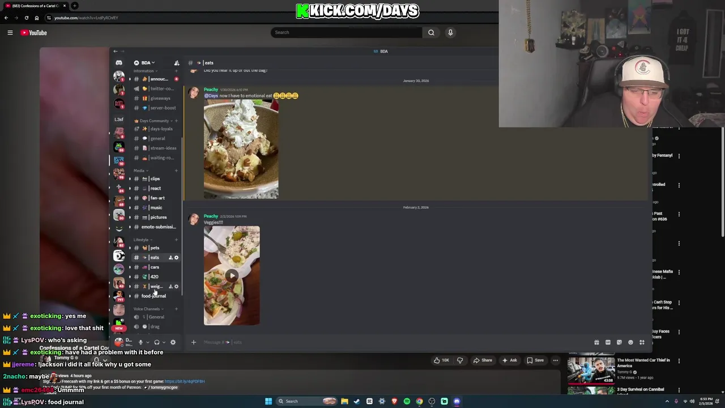Screen dimensions: 725x408
Task: Click the invite people icon beside BDA
Action: pos(177,63)
